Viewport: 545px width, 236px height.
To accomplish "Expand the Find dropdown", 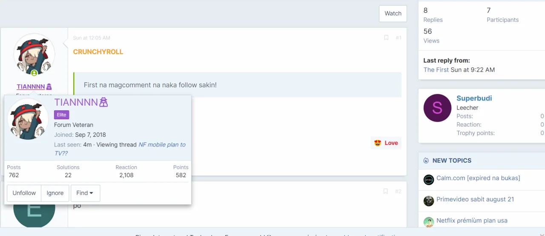I will 85,193.
